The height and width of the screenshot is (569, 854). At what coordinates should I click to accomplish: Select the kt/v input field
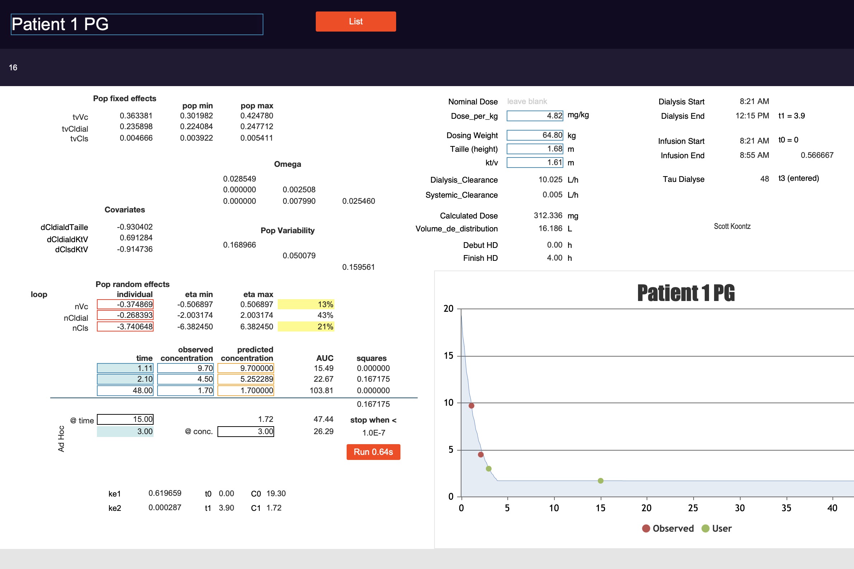pyautogui.click(x=535, y=162)
